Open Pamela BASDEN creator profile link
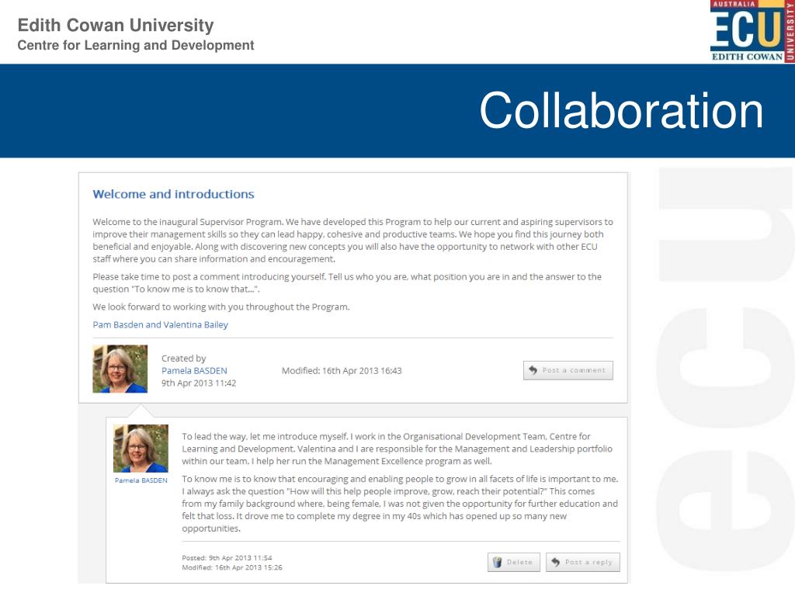The width and height of the screenshot is (795, 596). [194, 370]
